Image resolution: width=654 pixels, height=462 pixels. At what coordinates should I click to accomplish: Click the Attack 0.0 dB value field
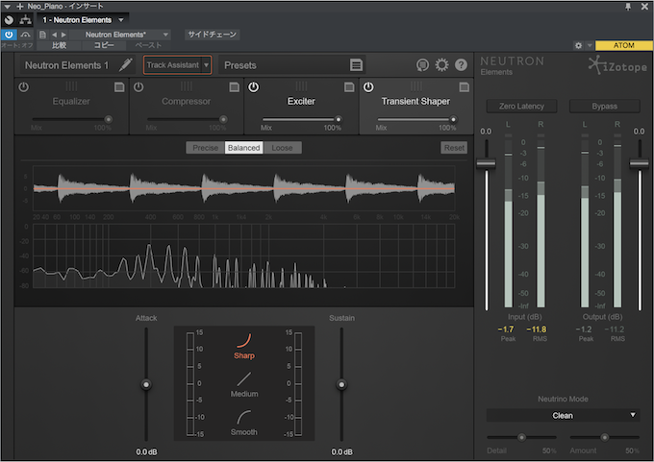[x=147, y=451]
